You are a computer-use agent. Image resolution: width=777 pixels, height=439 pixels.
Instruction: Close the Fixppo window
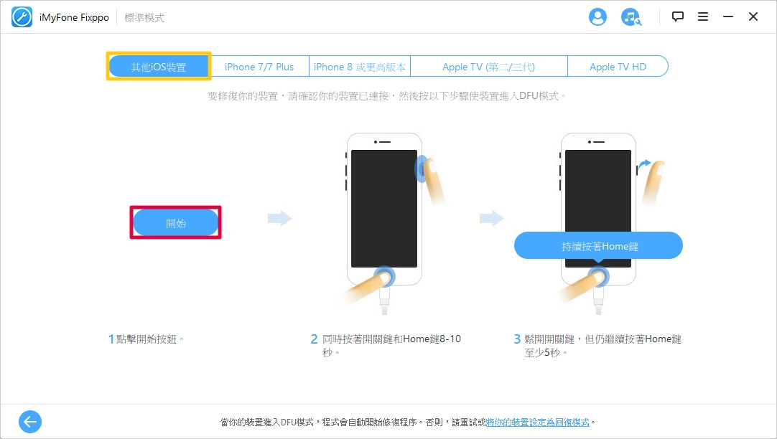pos(753,16)
